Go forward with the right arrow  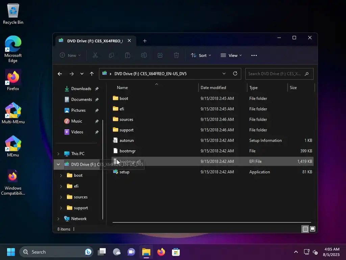pos(72,74)
